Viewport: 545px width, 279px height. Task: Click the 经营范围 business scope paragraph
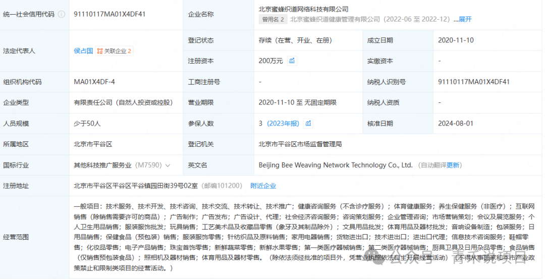pyautogui.click(x=304, y=237)
